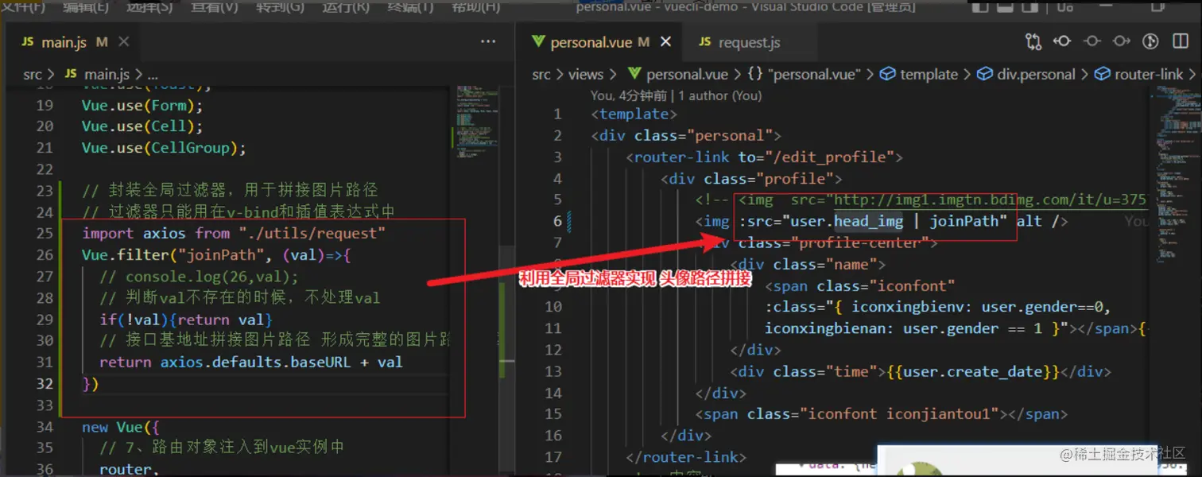Click the <span class="iconfont" line
This screenshot has height=477, width=1202.
pyautogui.click(x=860, y=285)
